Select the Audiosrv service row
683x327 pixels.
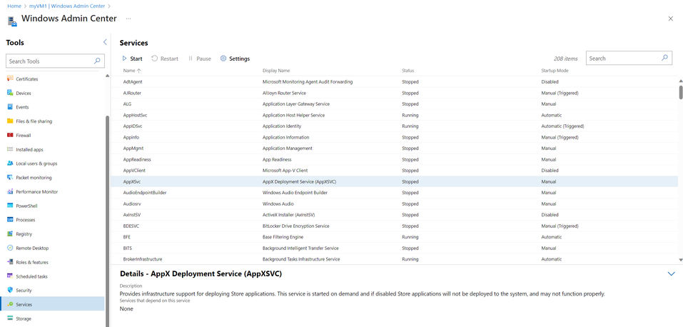tap(394, 203)
